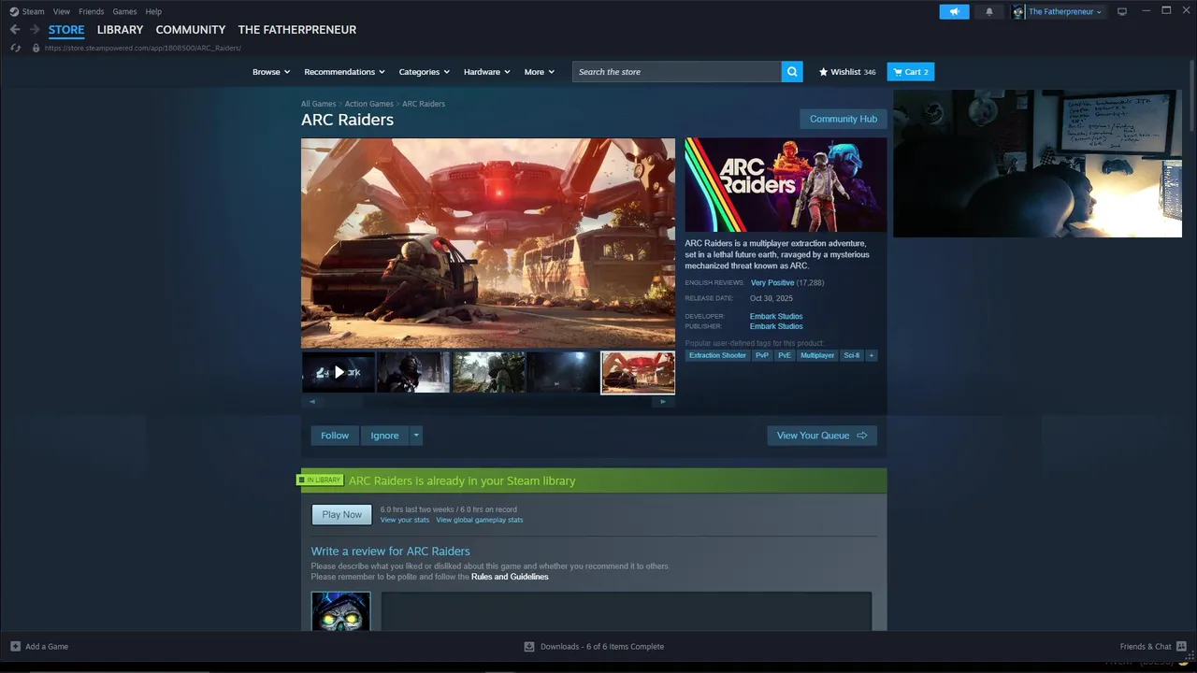Click the All Games breadcrumb
The width and height of the screenshot is (1197, 673).
coord(318,104)
